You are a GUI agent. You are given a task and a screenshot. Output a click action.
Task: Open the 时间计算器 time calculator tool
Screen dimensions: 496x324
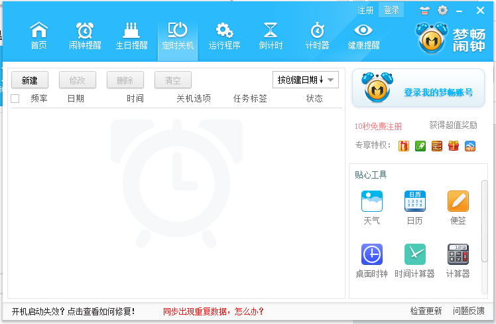pos(414,261)
